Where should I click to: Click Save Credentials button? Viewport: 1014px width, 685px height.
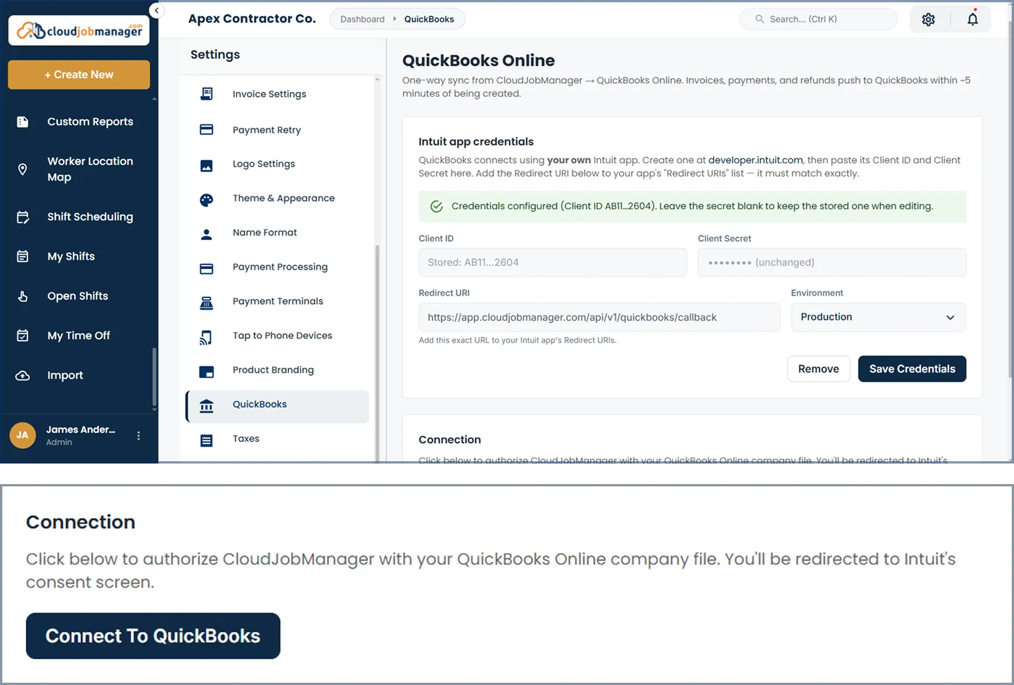pyautogui.click(x=912, y=369)
